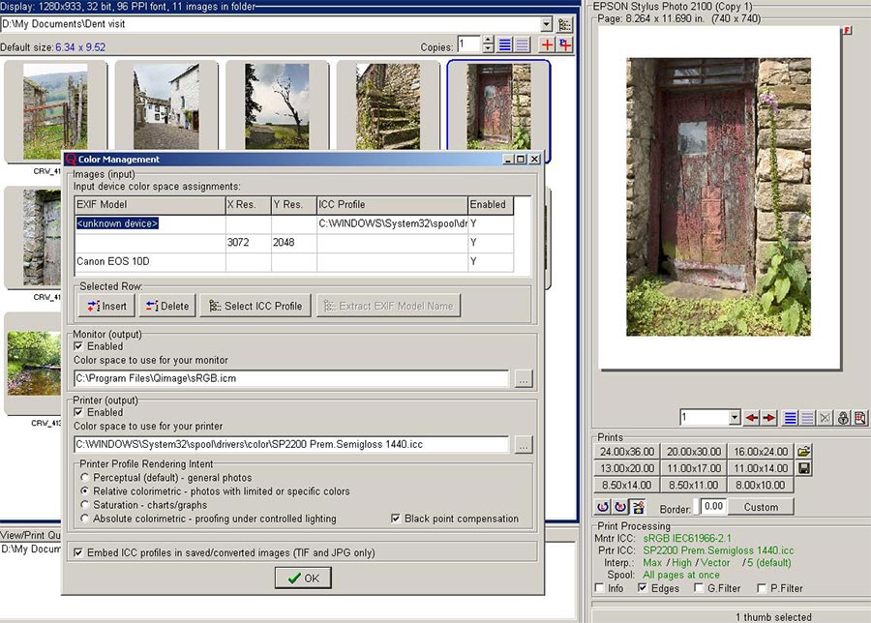
Task: Choose the 8.50x11.00 print size
Action: click(692, 485)
